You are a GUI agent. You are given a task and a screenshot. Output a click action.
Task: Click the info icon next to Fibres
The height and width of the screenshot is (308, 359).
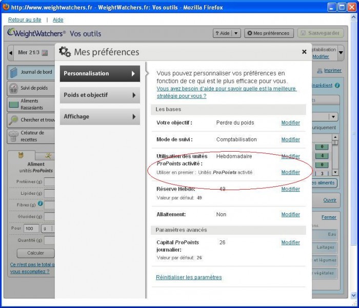(x=41, y=203)
